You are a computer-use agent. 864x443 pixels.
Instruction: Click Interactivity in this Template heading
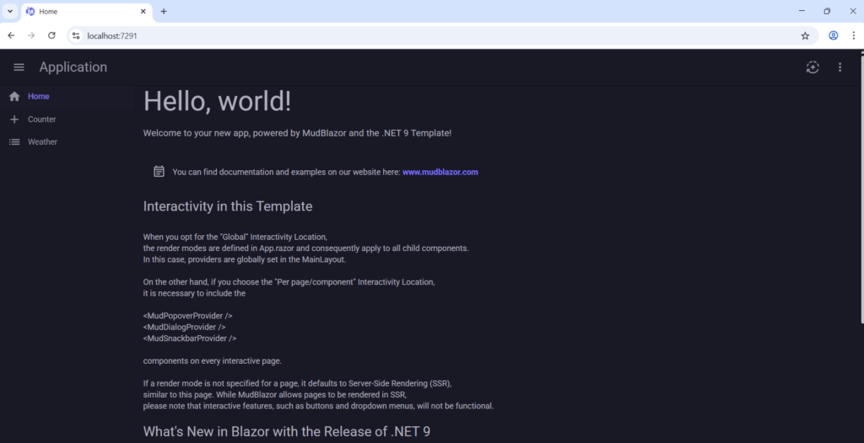coord(228,206)
